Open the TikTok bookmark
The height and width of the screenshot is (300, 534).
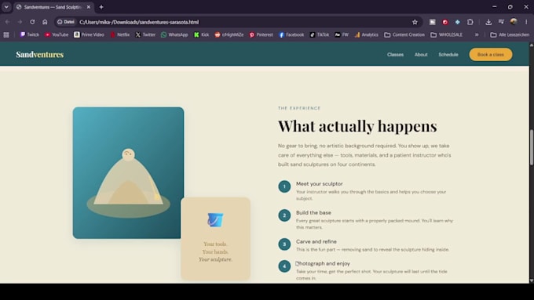point(320,34)
